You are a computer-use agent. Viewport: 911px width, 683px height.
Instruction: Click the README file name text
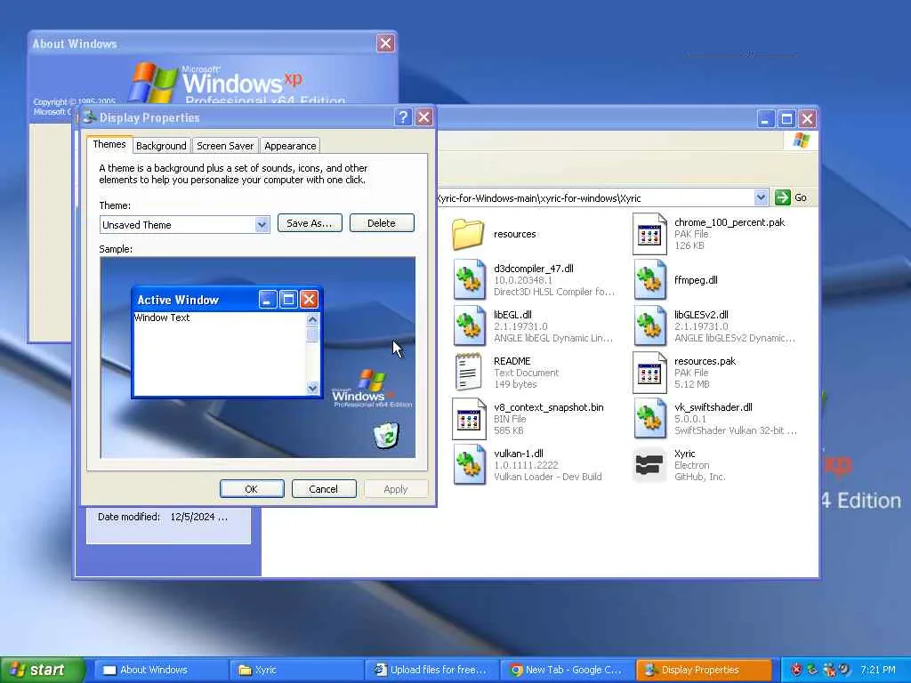[512, 361]
